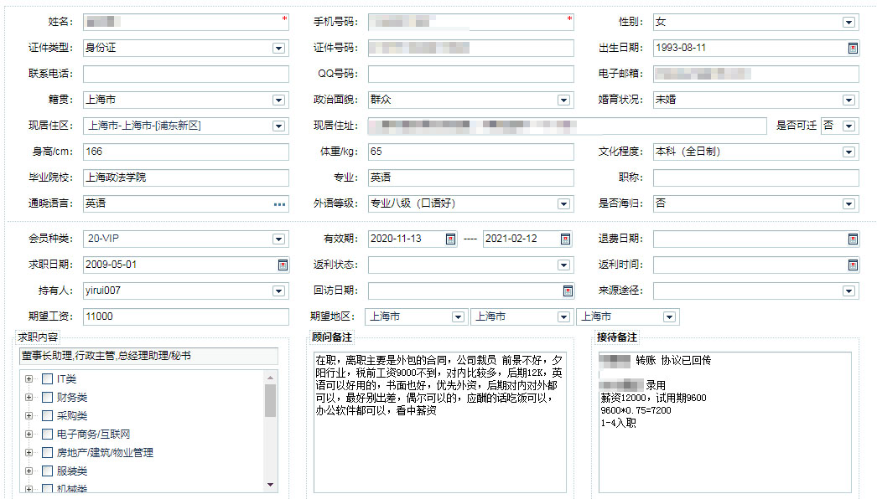Open the 政治面貌 dropdown
877x499 pixels.
point(563,100)
